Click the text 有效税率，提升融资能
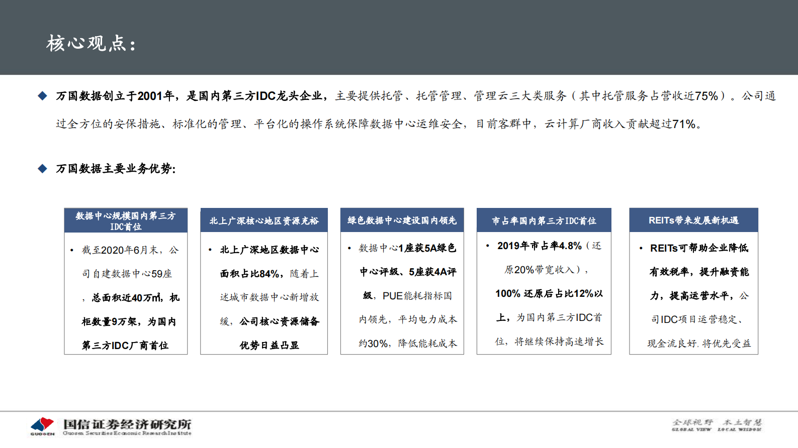Image resolution: width=798 pixels, height=448 pixels. [x=699, y=272]
